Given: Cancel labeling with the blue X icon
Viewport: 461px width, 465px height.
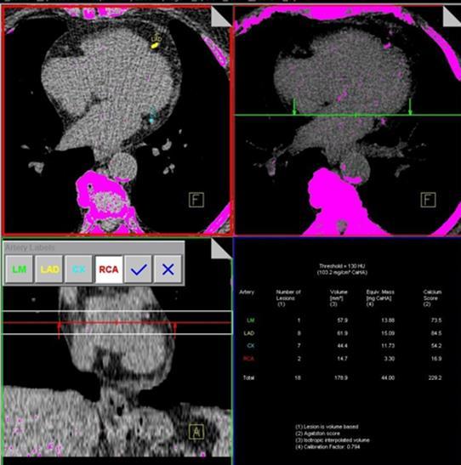Looking at the screenshot, I should point(168,269).
